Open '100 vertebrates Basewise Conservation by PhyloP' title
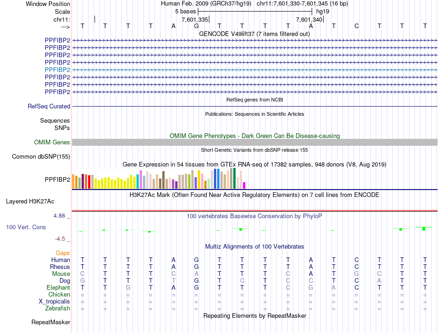The height and width of the screenshot is (333, 438). click(x=255, y=216)
